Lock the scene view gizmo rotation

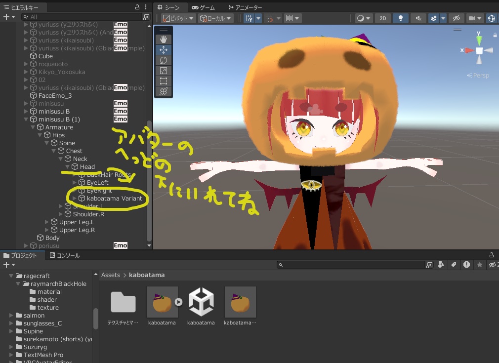[x=495, y=35]
